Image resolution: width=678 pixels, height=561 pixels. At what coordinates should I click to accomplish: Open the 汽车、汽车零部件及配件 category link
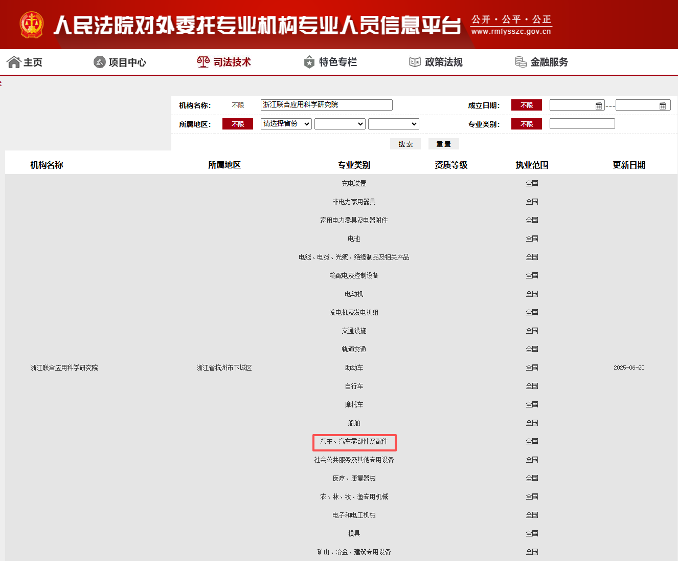pyautogui.click(x=354, y=442)
